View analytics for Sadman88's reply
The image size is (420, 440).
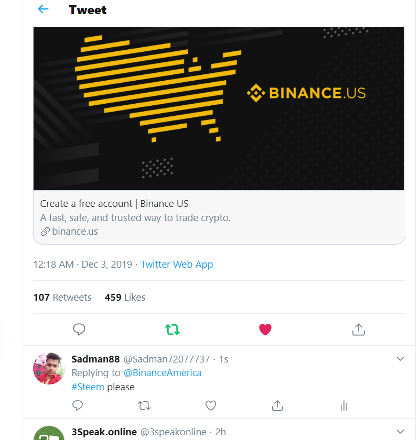coord(344,405)
